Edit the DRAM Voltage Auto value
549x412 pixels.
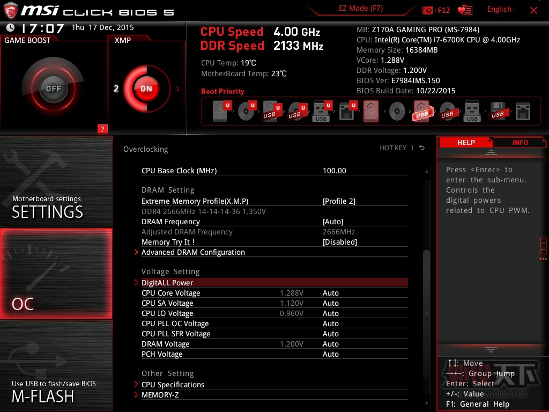coord(330,344)
